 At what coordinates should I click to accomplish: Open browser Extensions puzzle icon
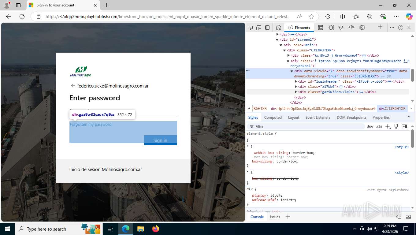[328, 17]
